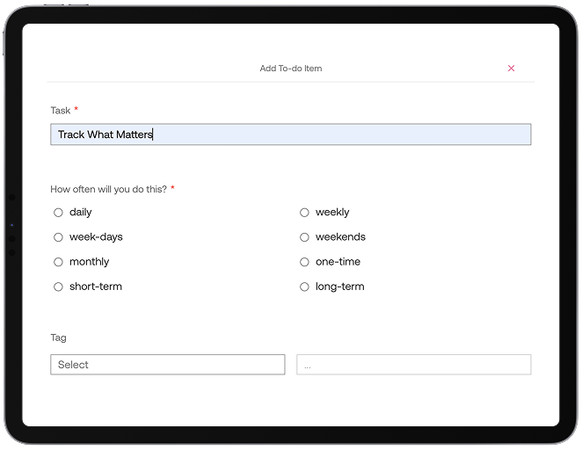Click the 'How often will you do this?' label
Image resolution: width=582 pixels, height=450 pixels.
[108, 189]
